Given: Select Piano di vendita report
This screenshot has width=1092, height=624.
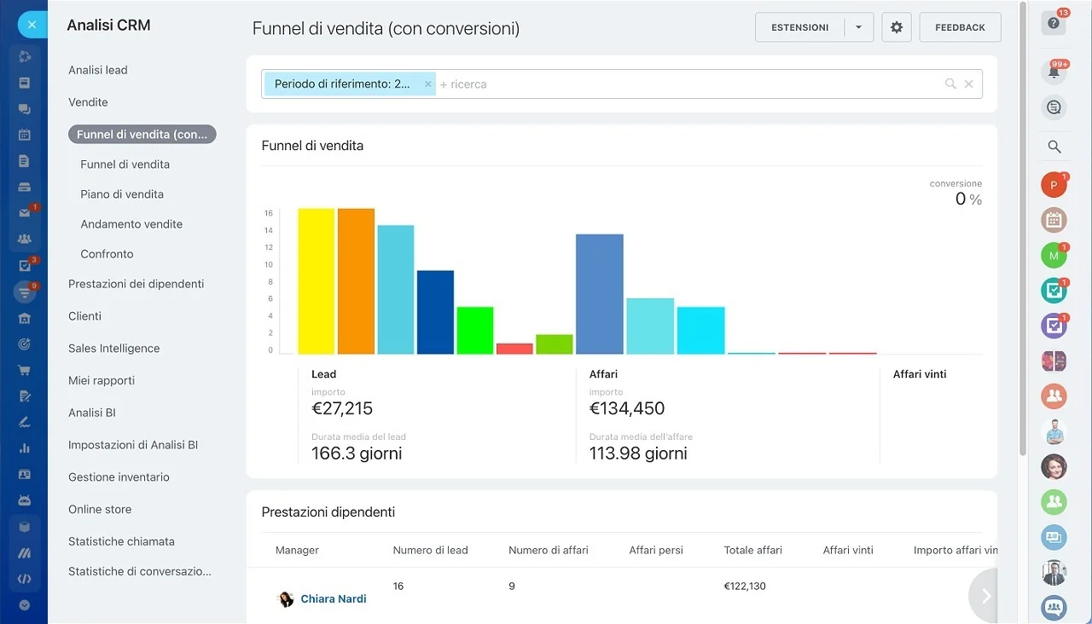Looking at the screenshot, I should [x=122, y=194].
